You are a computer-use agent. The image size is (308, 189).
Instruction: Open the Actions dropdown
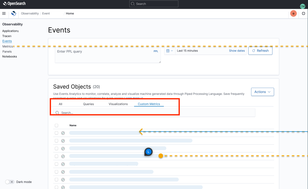[262, 92]
